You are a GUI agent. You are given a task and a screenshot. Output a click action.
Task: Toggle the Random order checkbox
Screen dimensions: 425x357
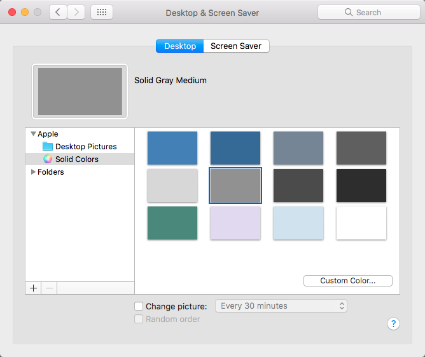(x=139, y=320)
